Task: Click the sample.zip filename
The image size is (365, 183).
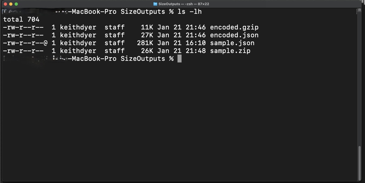Action: pos(230,51)
